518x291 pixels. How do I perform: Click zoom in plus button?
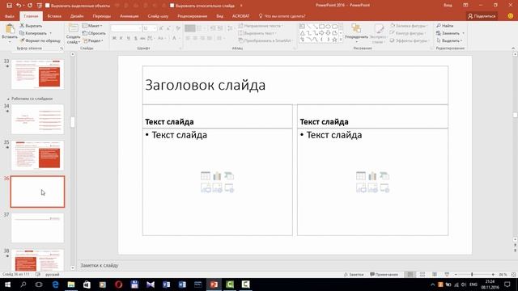[493, 275]
